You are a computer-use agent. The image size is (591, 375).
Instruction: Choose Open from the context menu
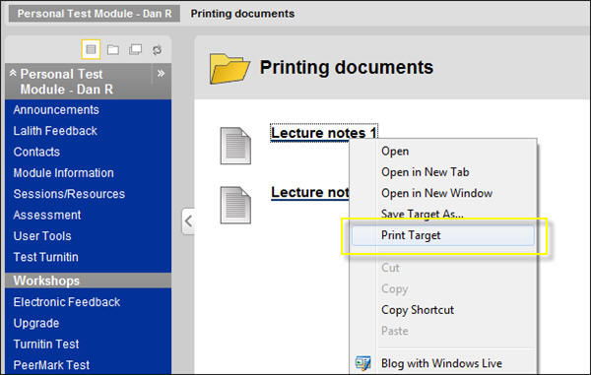point(395,152)
